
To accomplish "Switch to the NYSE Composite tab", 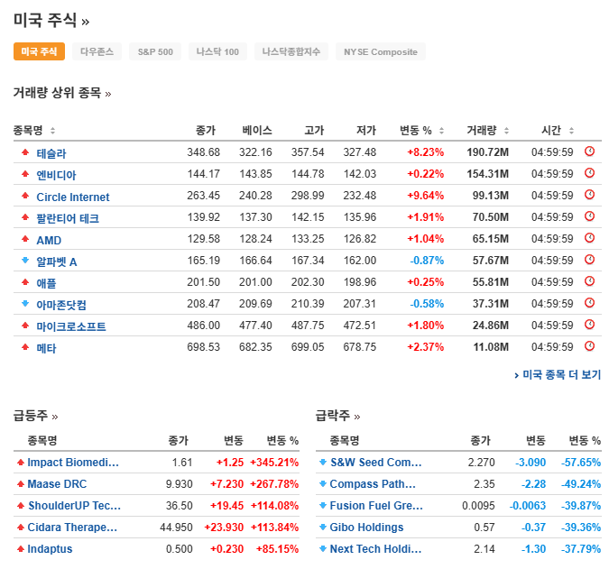I will (381, 51).
